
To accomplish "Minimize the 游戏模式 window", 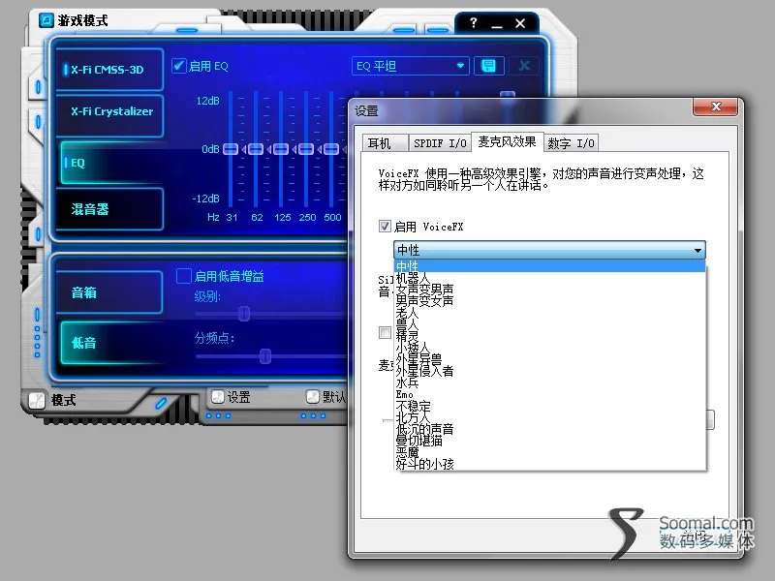I will pos(497,23).
